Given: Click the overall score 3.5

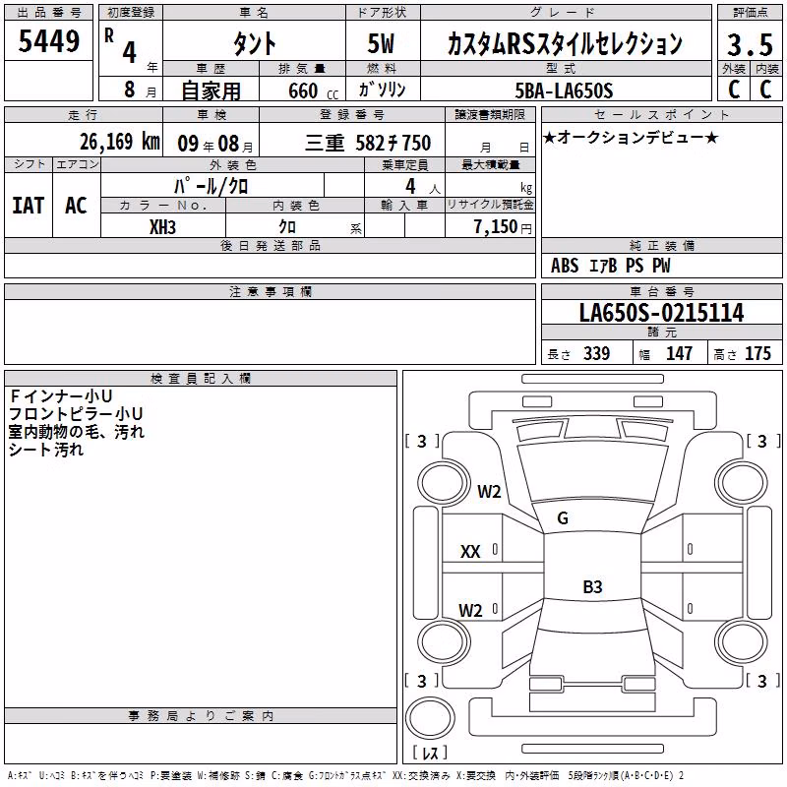Looking at the screenshot, I should (750, 44).
